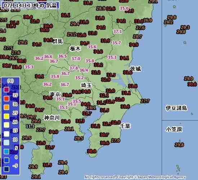This screenshot has height=180, width=198.
Task: Click the legend value 35
Action: pyautogui.click(x=15, y=95)
